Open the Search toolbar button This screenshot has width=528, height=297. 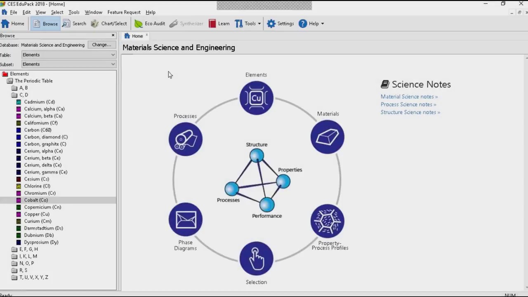[x=74, y=24]
